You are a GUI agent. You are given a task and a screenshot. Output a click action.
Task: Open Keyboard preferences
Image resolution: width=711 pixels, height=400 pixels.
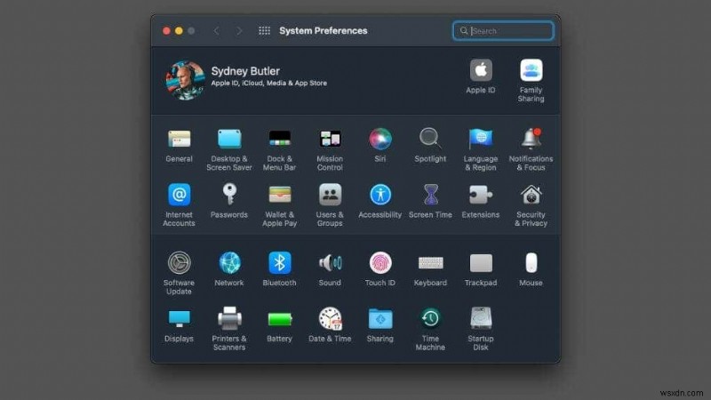(x=430, y=262)
